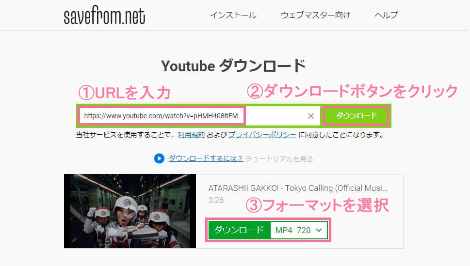Viewport: 470px width, 266px height.
Task: Click the dark green ダウンロード button under video title
Action: pos(239,230)
